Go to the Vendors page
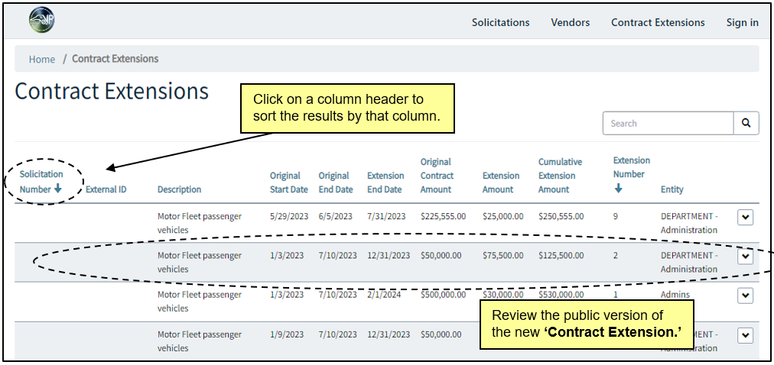 570,22
